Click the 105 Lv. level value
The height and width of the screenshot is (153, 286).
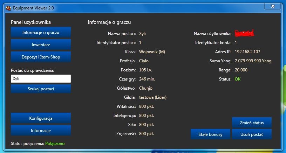(145, 70)
